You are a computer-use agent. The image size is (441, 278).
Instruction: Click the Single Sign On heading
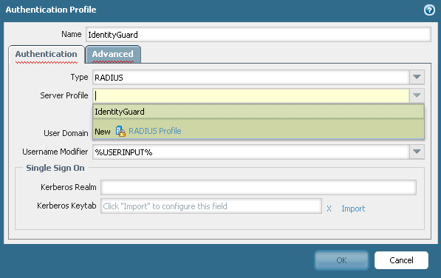point(55,168)
